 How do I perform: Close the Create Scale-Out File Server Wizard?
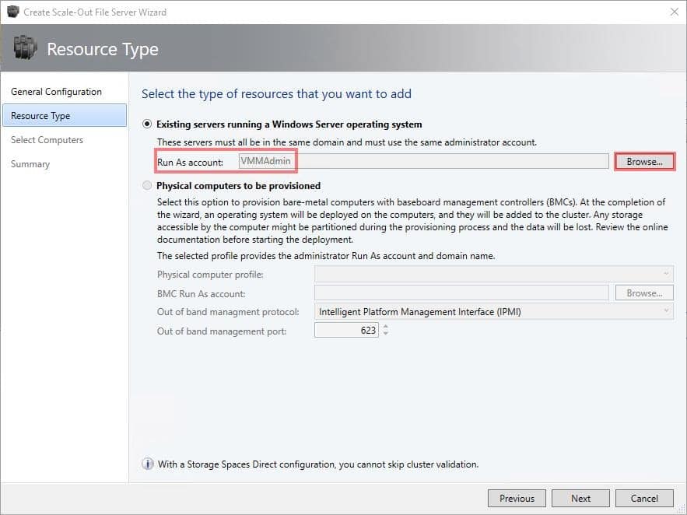(675, 12)
